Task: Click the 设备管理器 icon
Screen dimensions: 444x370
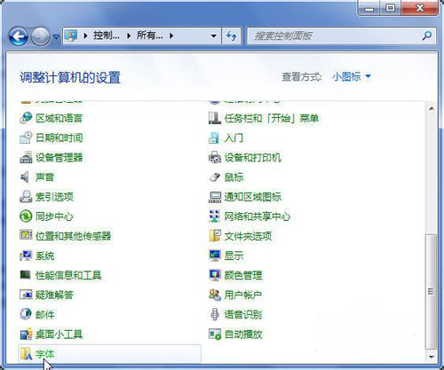Action: click(x=26, y=157)
